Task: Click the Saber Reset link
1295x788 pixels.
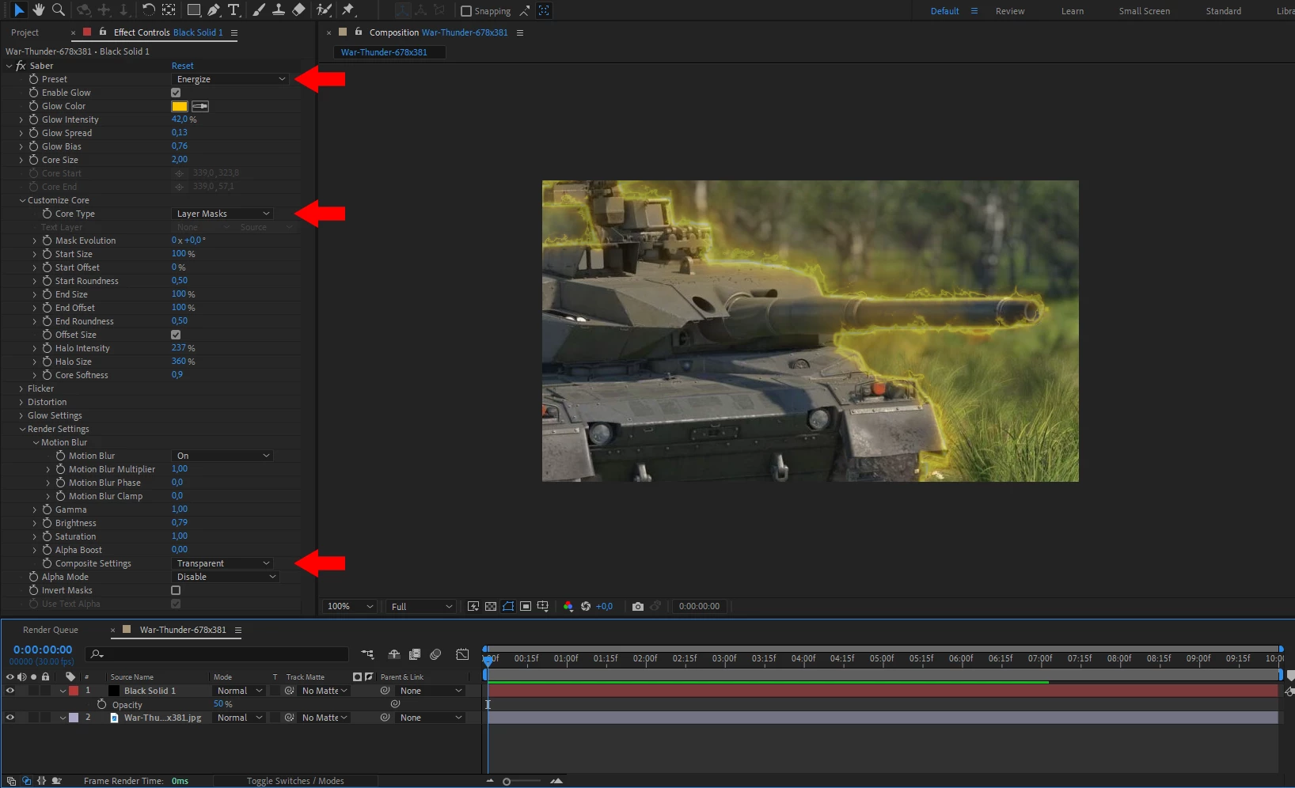Action: 182,66
